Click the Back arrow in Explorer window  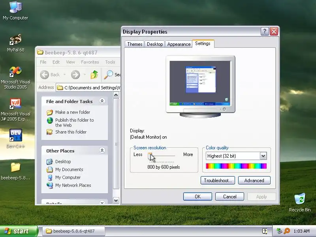pyautogui.click(x=45, y=75)
